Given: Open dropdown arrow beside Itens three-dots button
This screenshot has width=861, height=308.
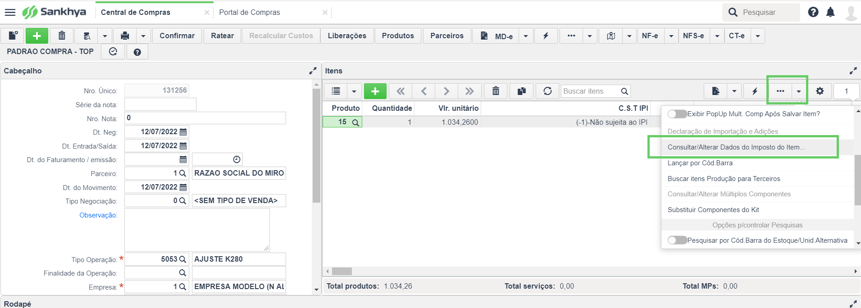Looking at the screenshot, I should 798,91.
